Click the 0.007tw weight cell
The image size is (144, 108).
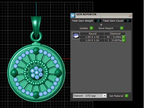point(117,40)
